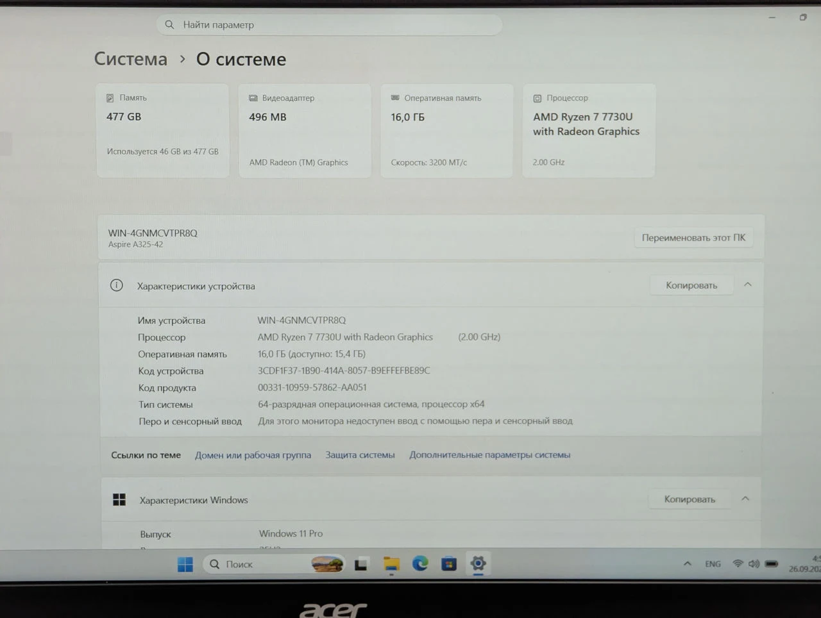821x618 pixels.
Task: Copy Windows specifications with Копировать
Action: coord(690,499)
